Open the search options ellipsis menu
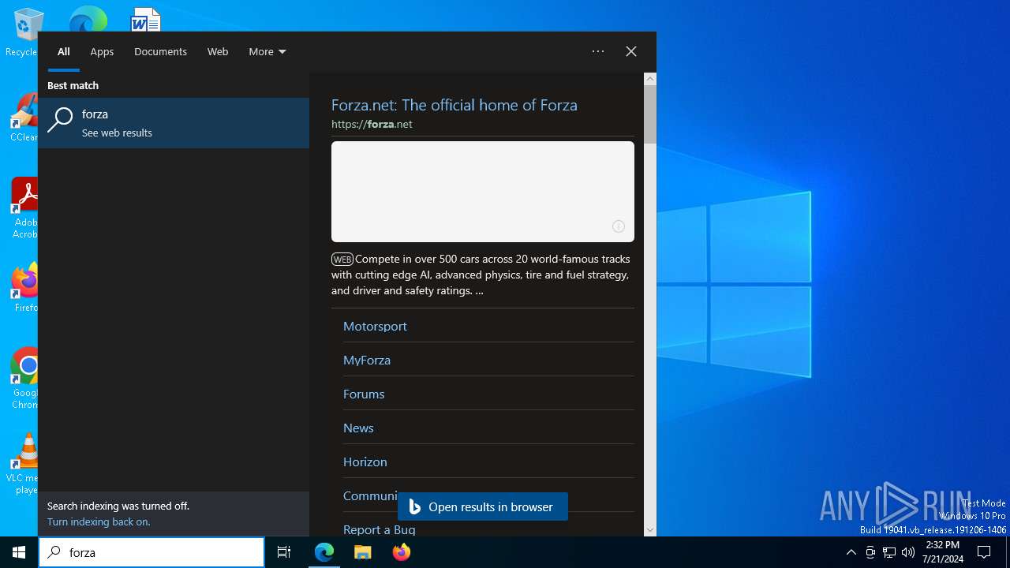 point(598,51)
